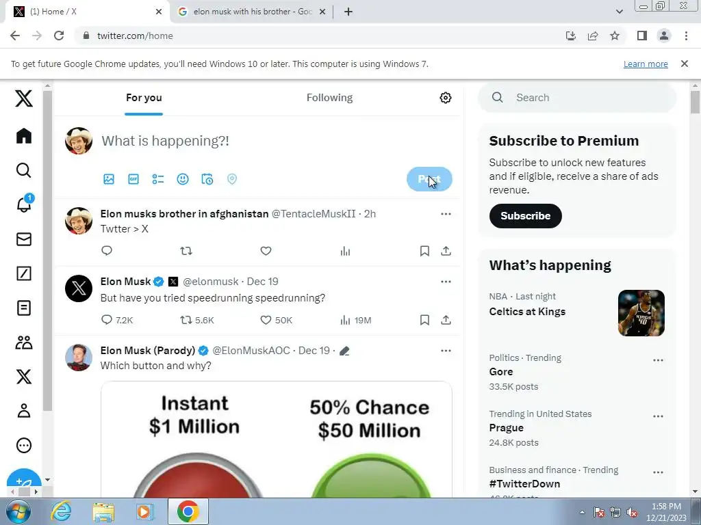Open Explore magnifier in left sidebar
Screen dimensions: 701x525
tap(24, 170)
